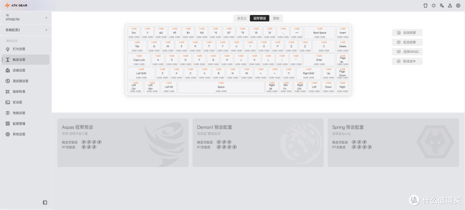Select the W key

pos(168,46)
